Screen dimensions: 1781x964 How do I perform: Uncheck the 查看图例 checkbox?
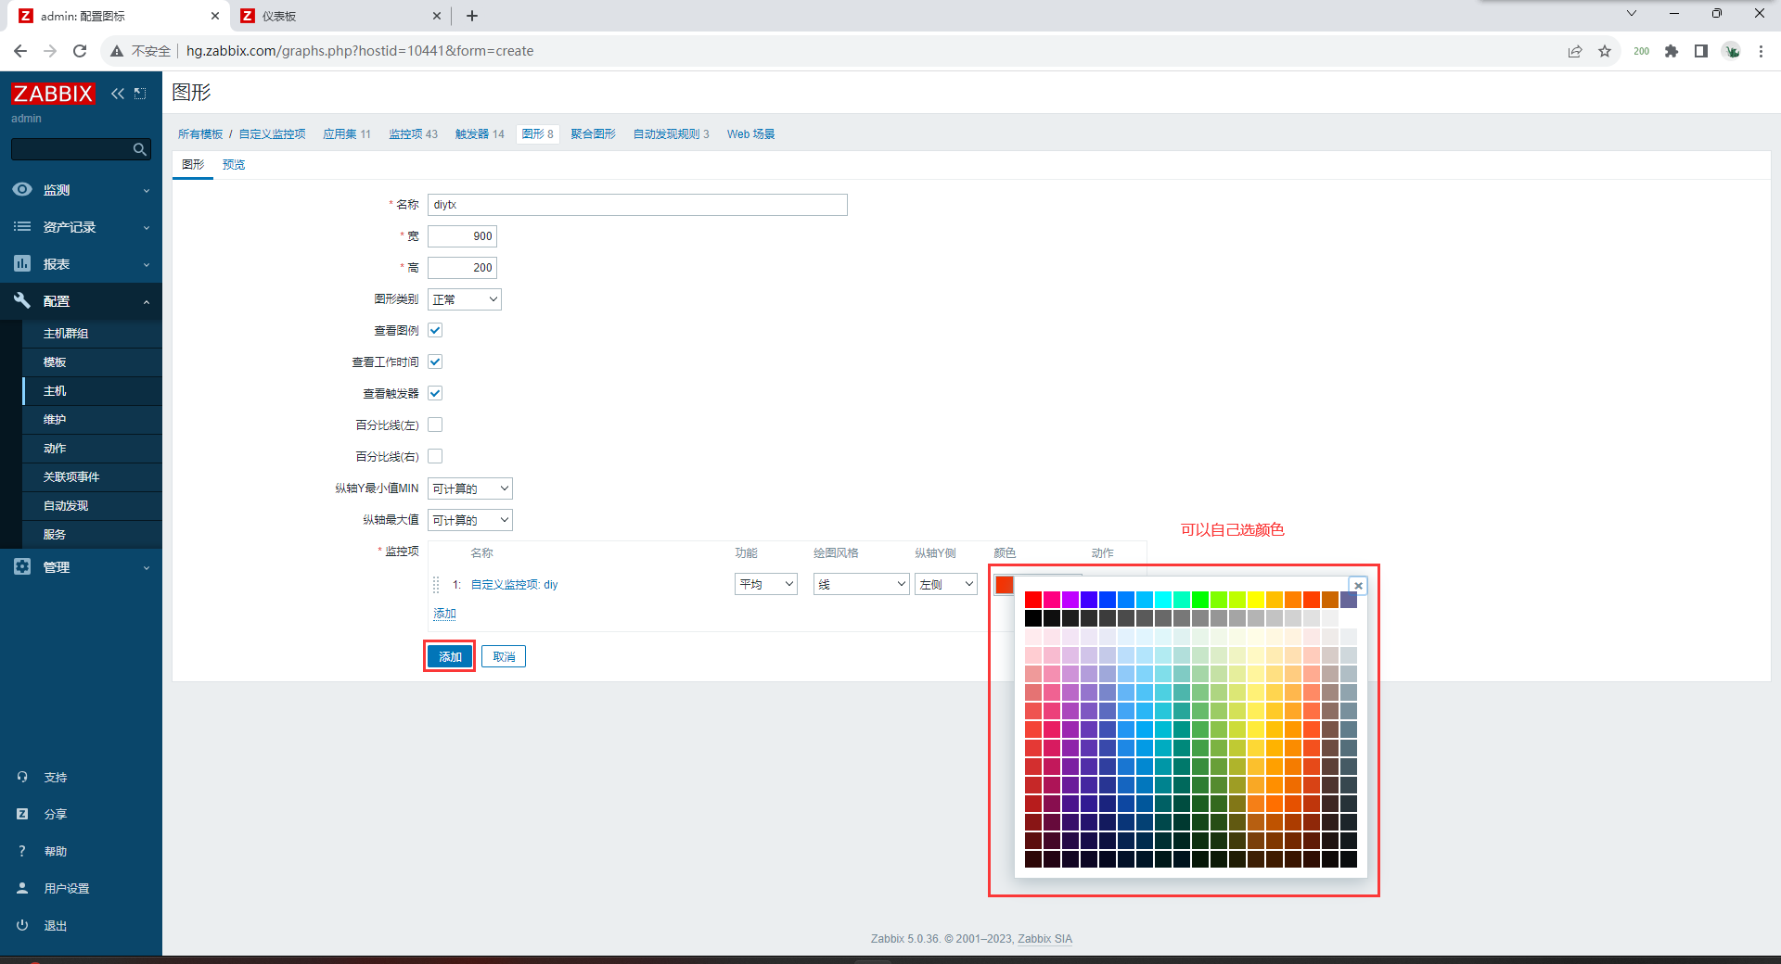coord(435,330)
